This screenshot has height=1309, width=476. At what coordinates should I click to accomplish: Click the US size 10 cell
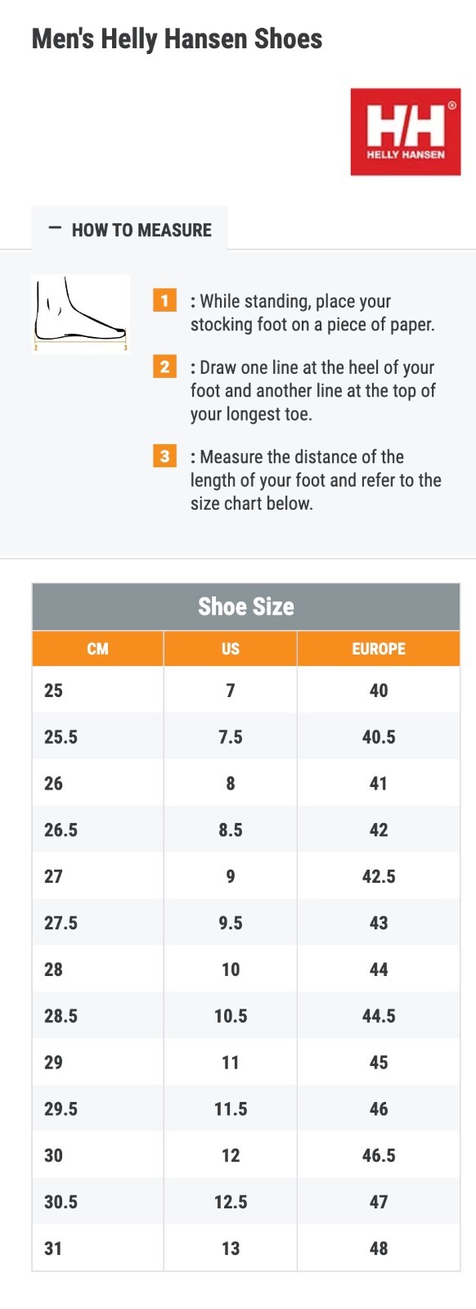(x=230, y=969)
